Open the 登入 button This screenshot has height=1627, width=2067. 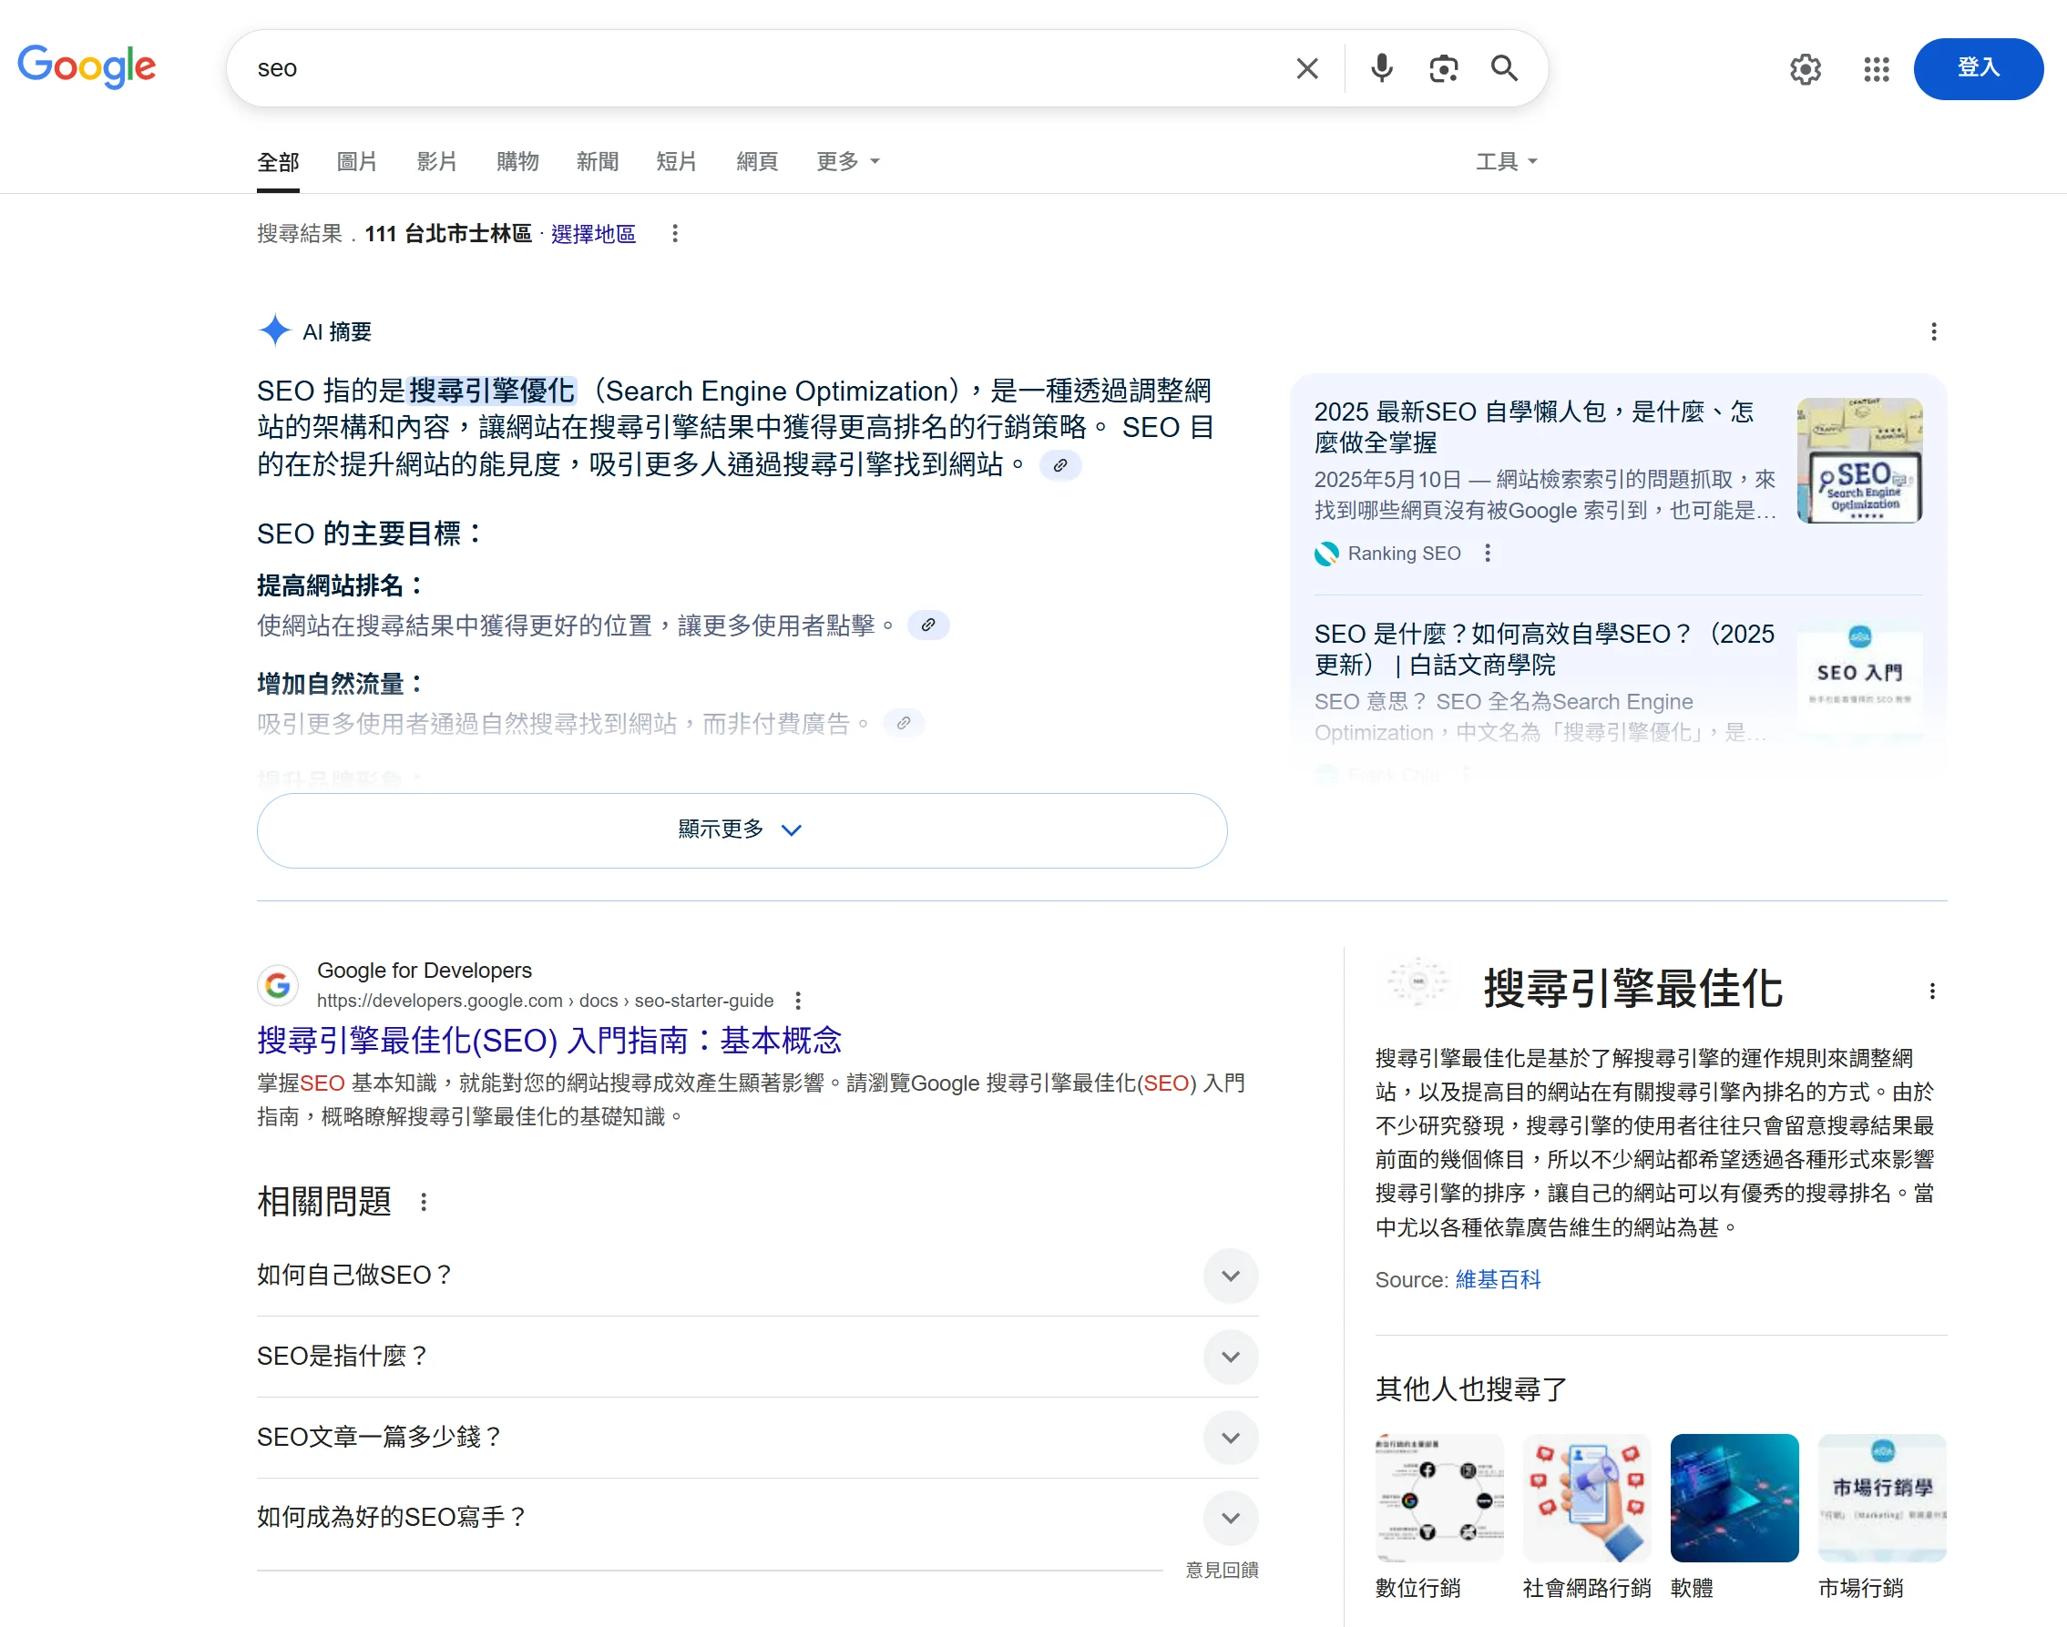[x=1978, y=67]
